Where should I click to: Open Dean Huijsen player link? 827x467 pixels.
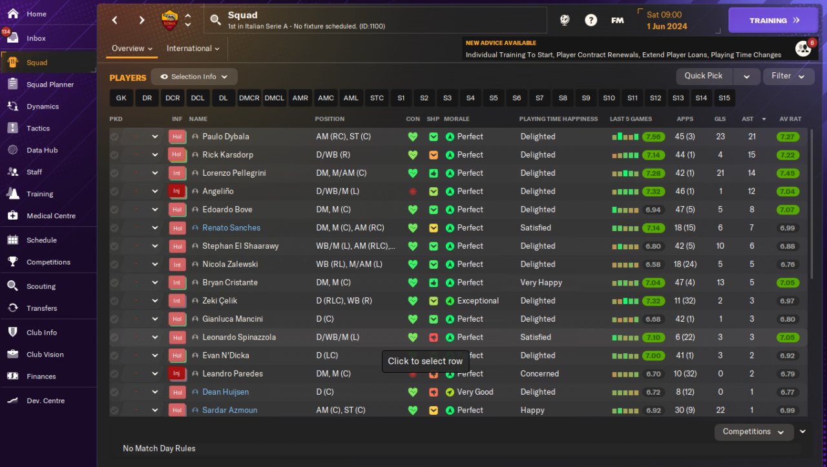(225, 392)
